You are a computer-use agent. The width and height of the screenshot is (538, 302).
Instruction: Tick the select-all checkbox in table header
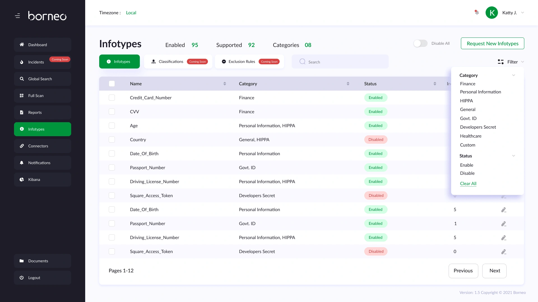112,84
